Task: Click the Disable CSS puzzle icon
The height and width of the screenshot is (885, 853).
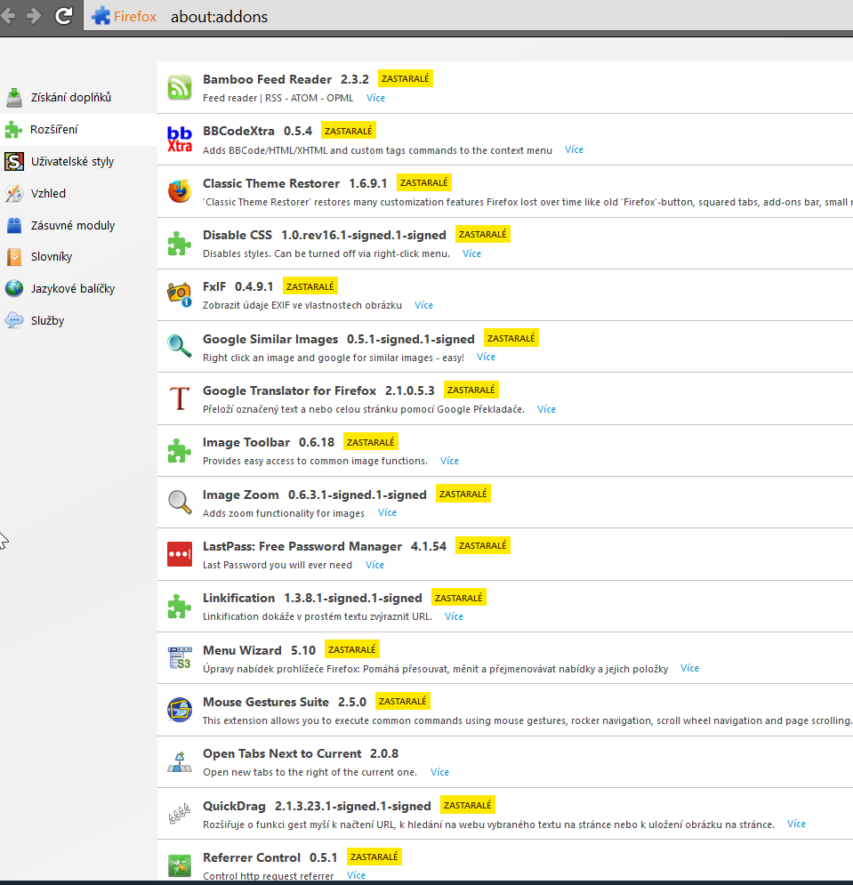Action: coord(180,243)
